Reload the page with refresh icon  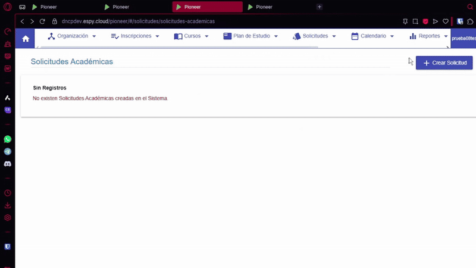pos(42,21)
